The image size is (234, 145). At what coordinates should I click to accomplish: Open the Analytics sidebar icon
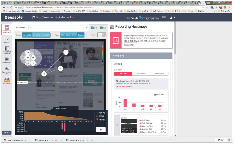(7, 40)
